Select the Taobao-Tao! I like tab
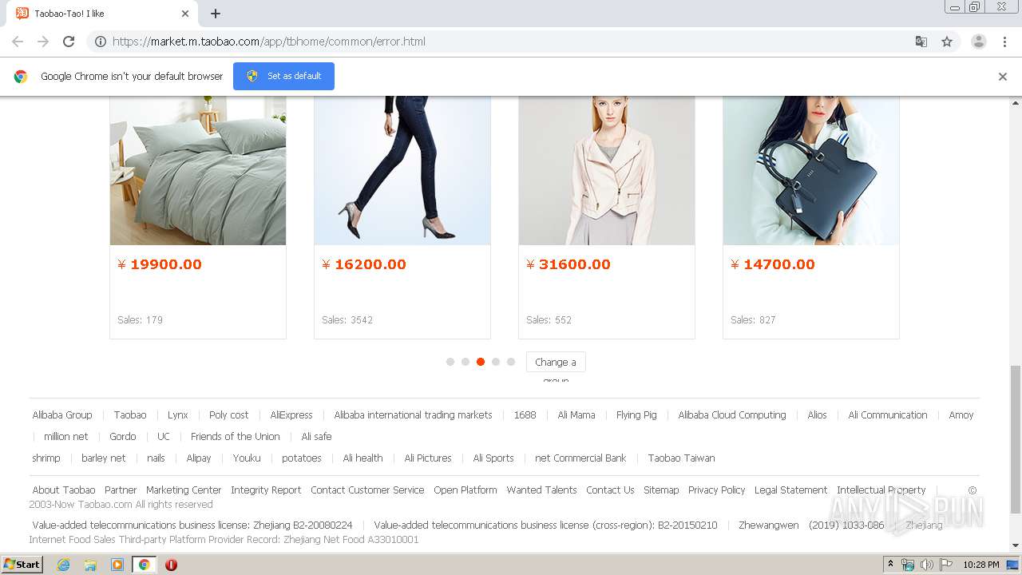Screen dimensions: 1022x575 point(101,14)
